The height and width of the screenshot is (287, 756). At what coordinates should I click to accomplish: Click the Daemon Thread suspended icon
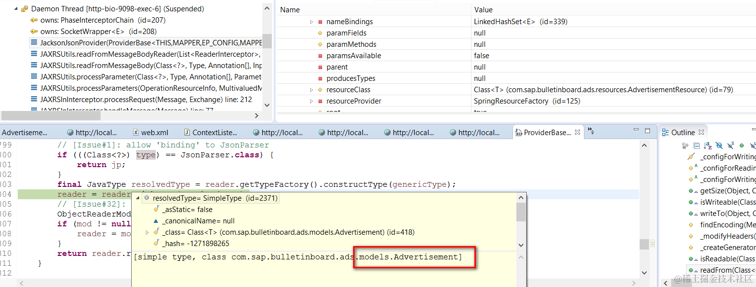point(25,9)
